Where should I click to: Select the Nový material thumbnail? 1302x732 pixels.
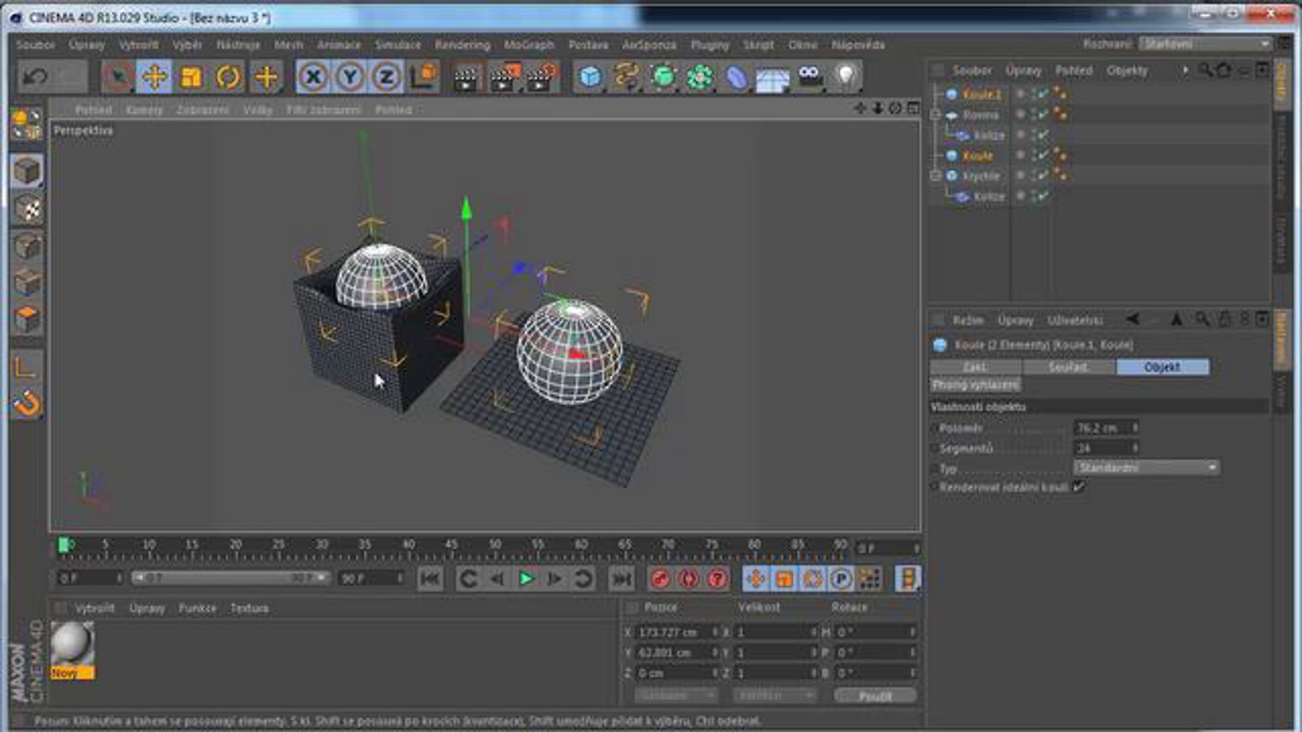pos(72,650)
